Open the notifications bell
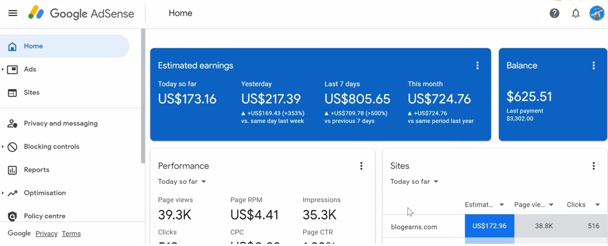 click(576, 13)
